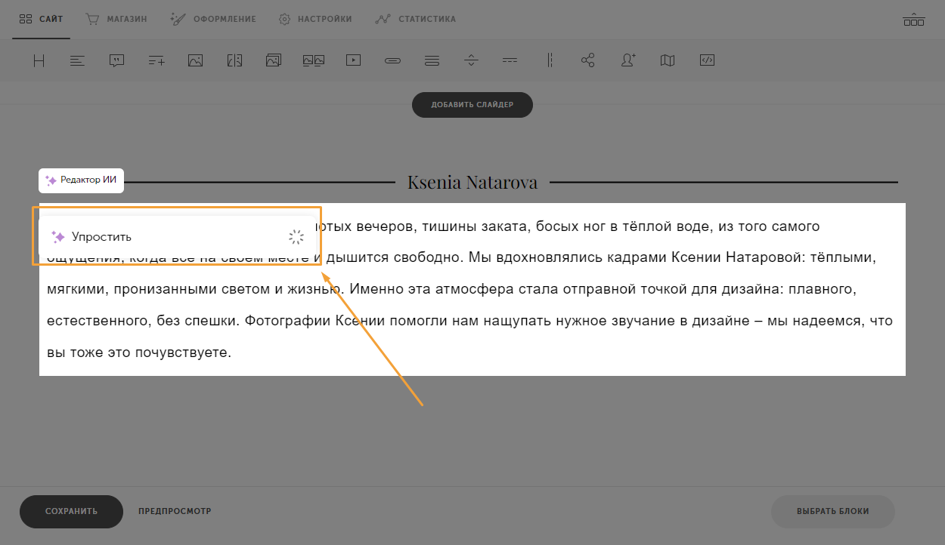The image size is (945, 545).
Task: Insert a vertical spacer block
Action: pyautogui.click(x=471, y=61)
